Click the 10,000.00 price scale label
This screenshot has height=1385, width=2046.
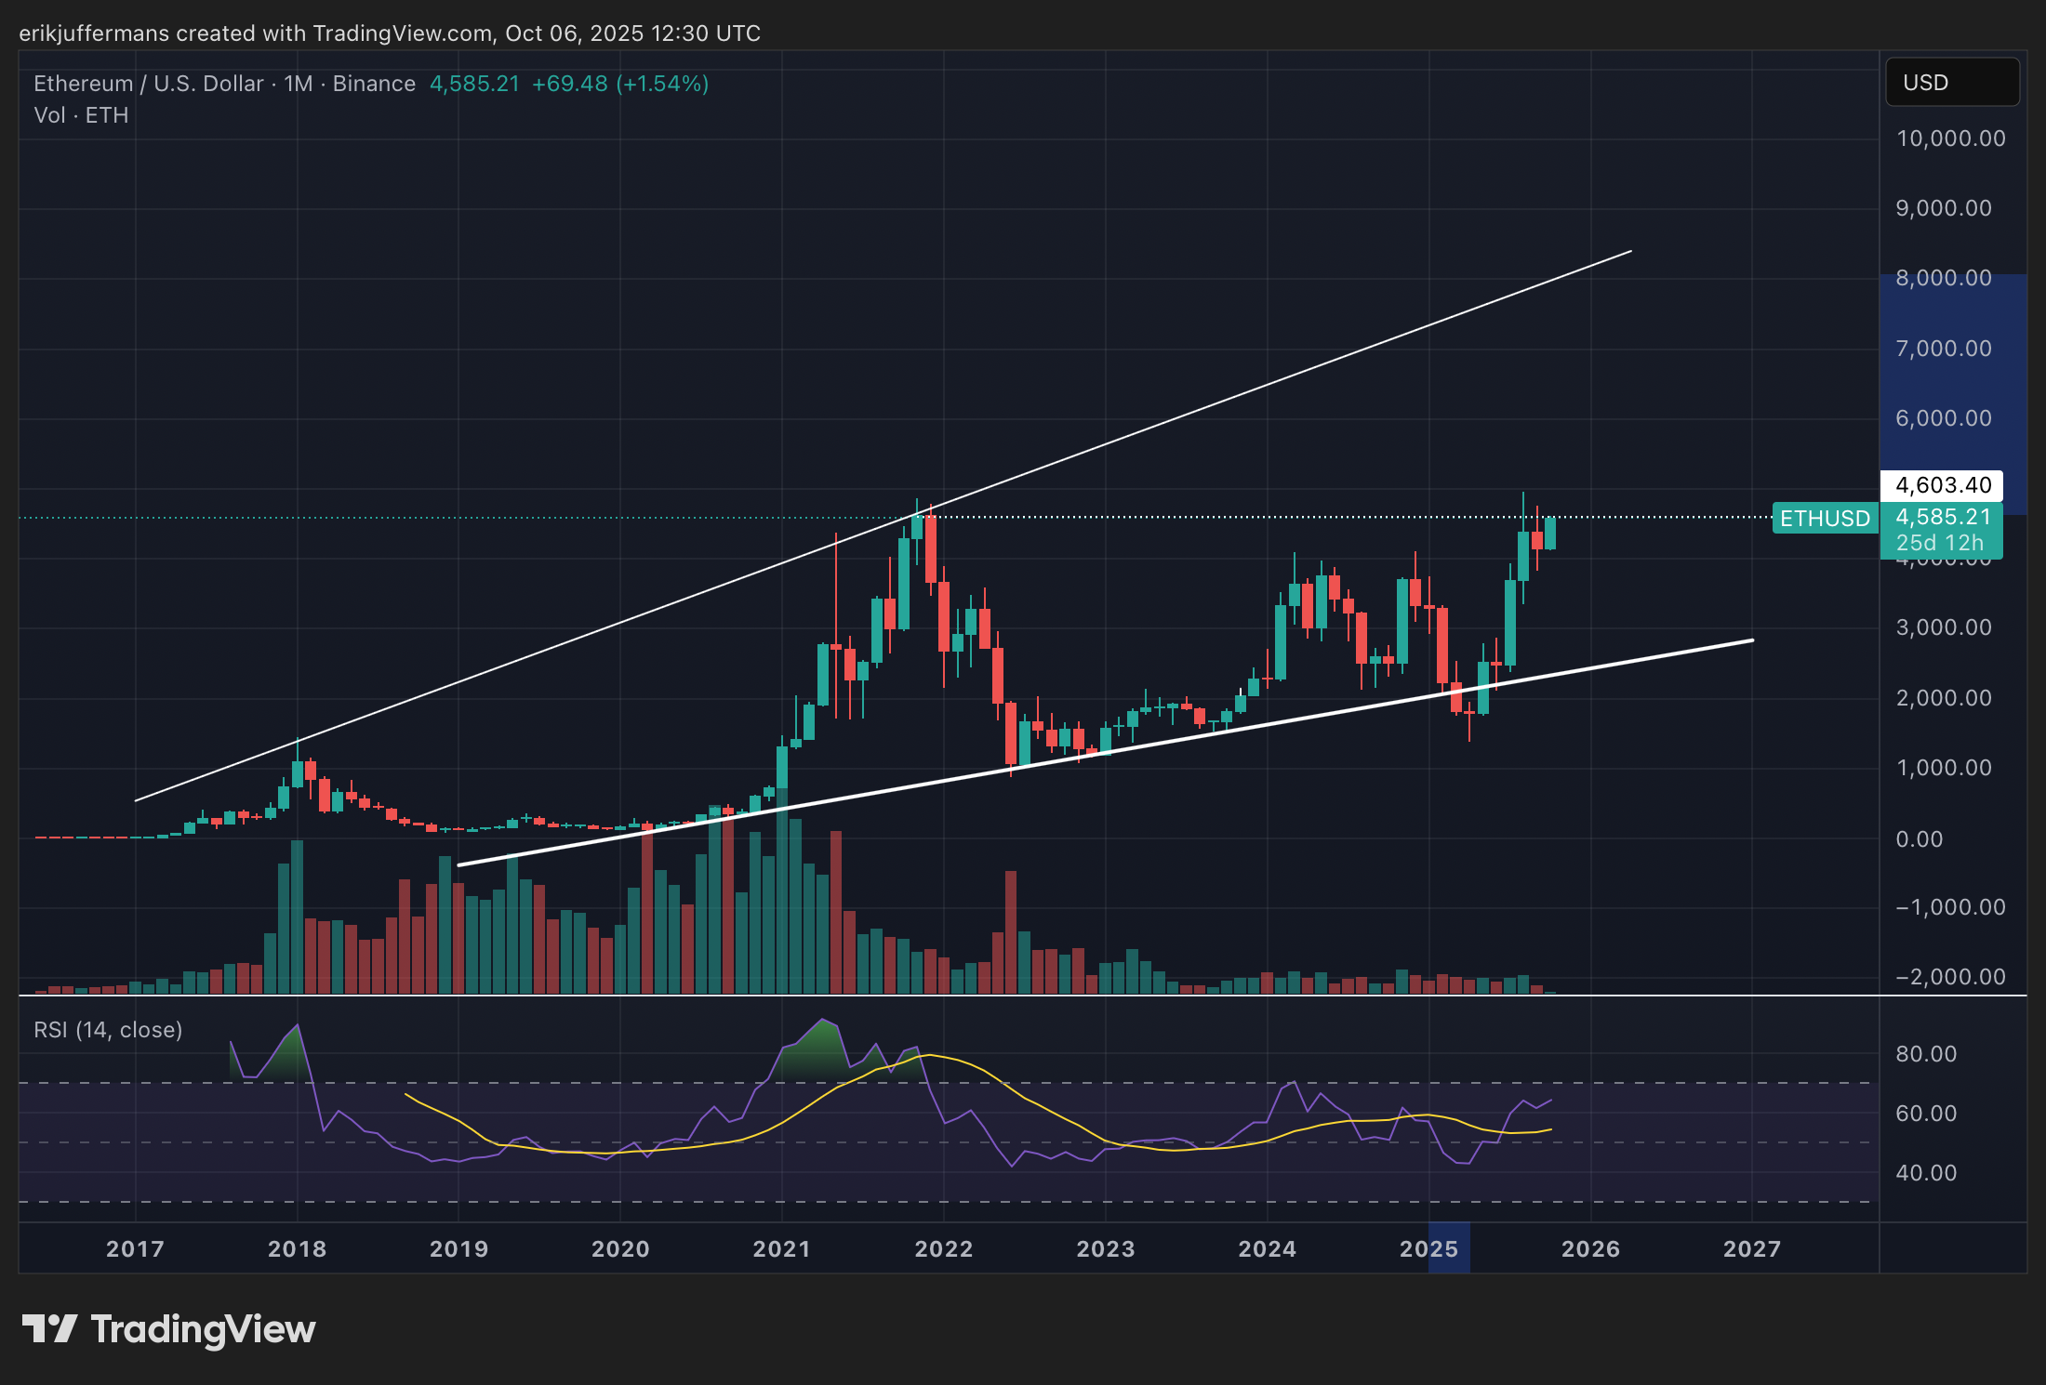(1950, 138)
